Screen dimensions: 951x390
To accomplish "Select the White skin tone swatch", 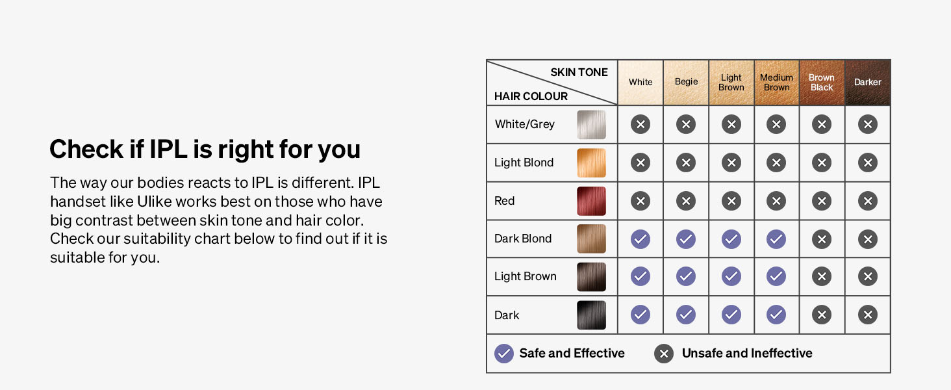I will tap(640, 83).
